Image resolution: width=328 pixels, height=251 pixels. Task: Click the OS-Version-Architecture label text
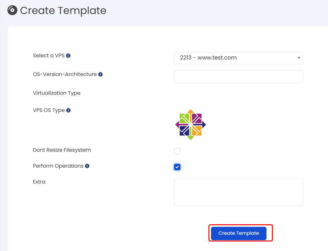point(65,74)
